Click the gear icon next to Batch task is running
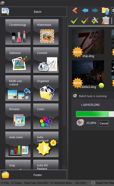114x186 pixels. 75,96
